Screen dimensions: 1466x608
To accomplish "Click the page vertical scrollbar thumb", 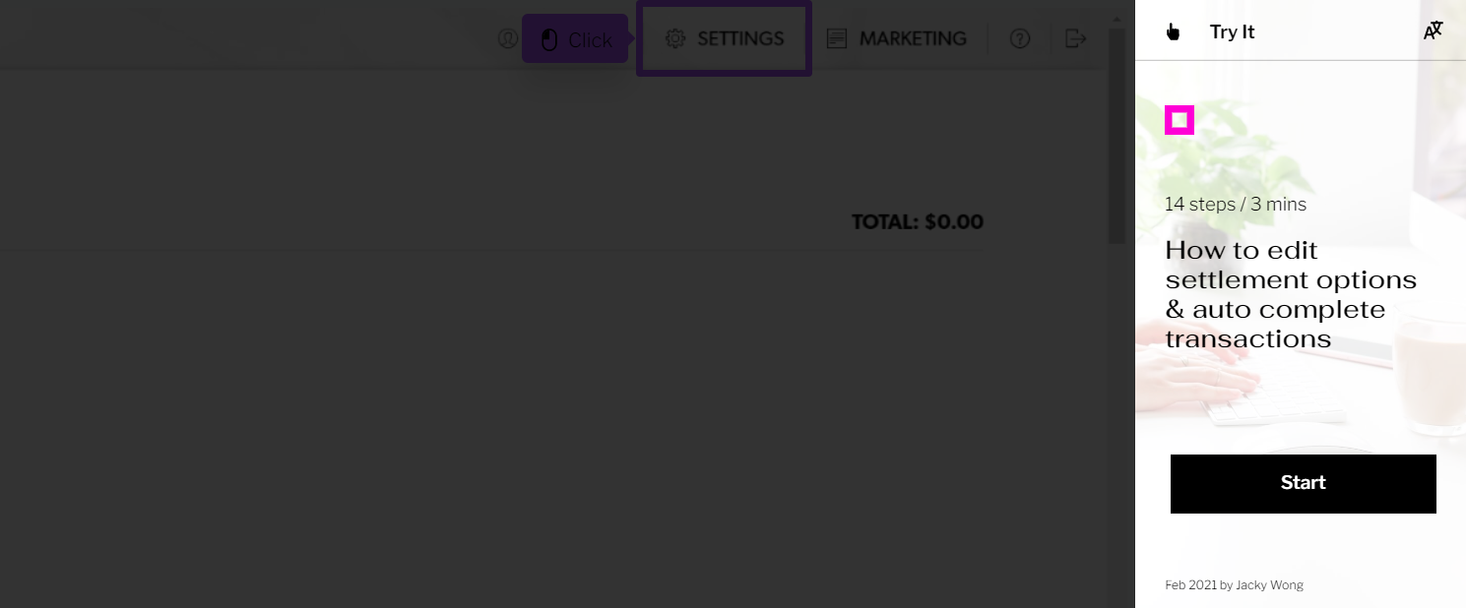I will coord(1116,136).
